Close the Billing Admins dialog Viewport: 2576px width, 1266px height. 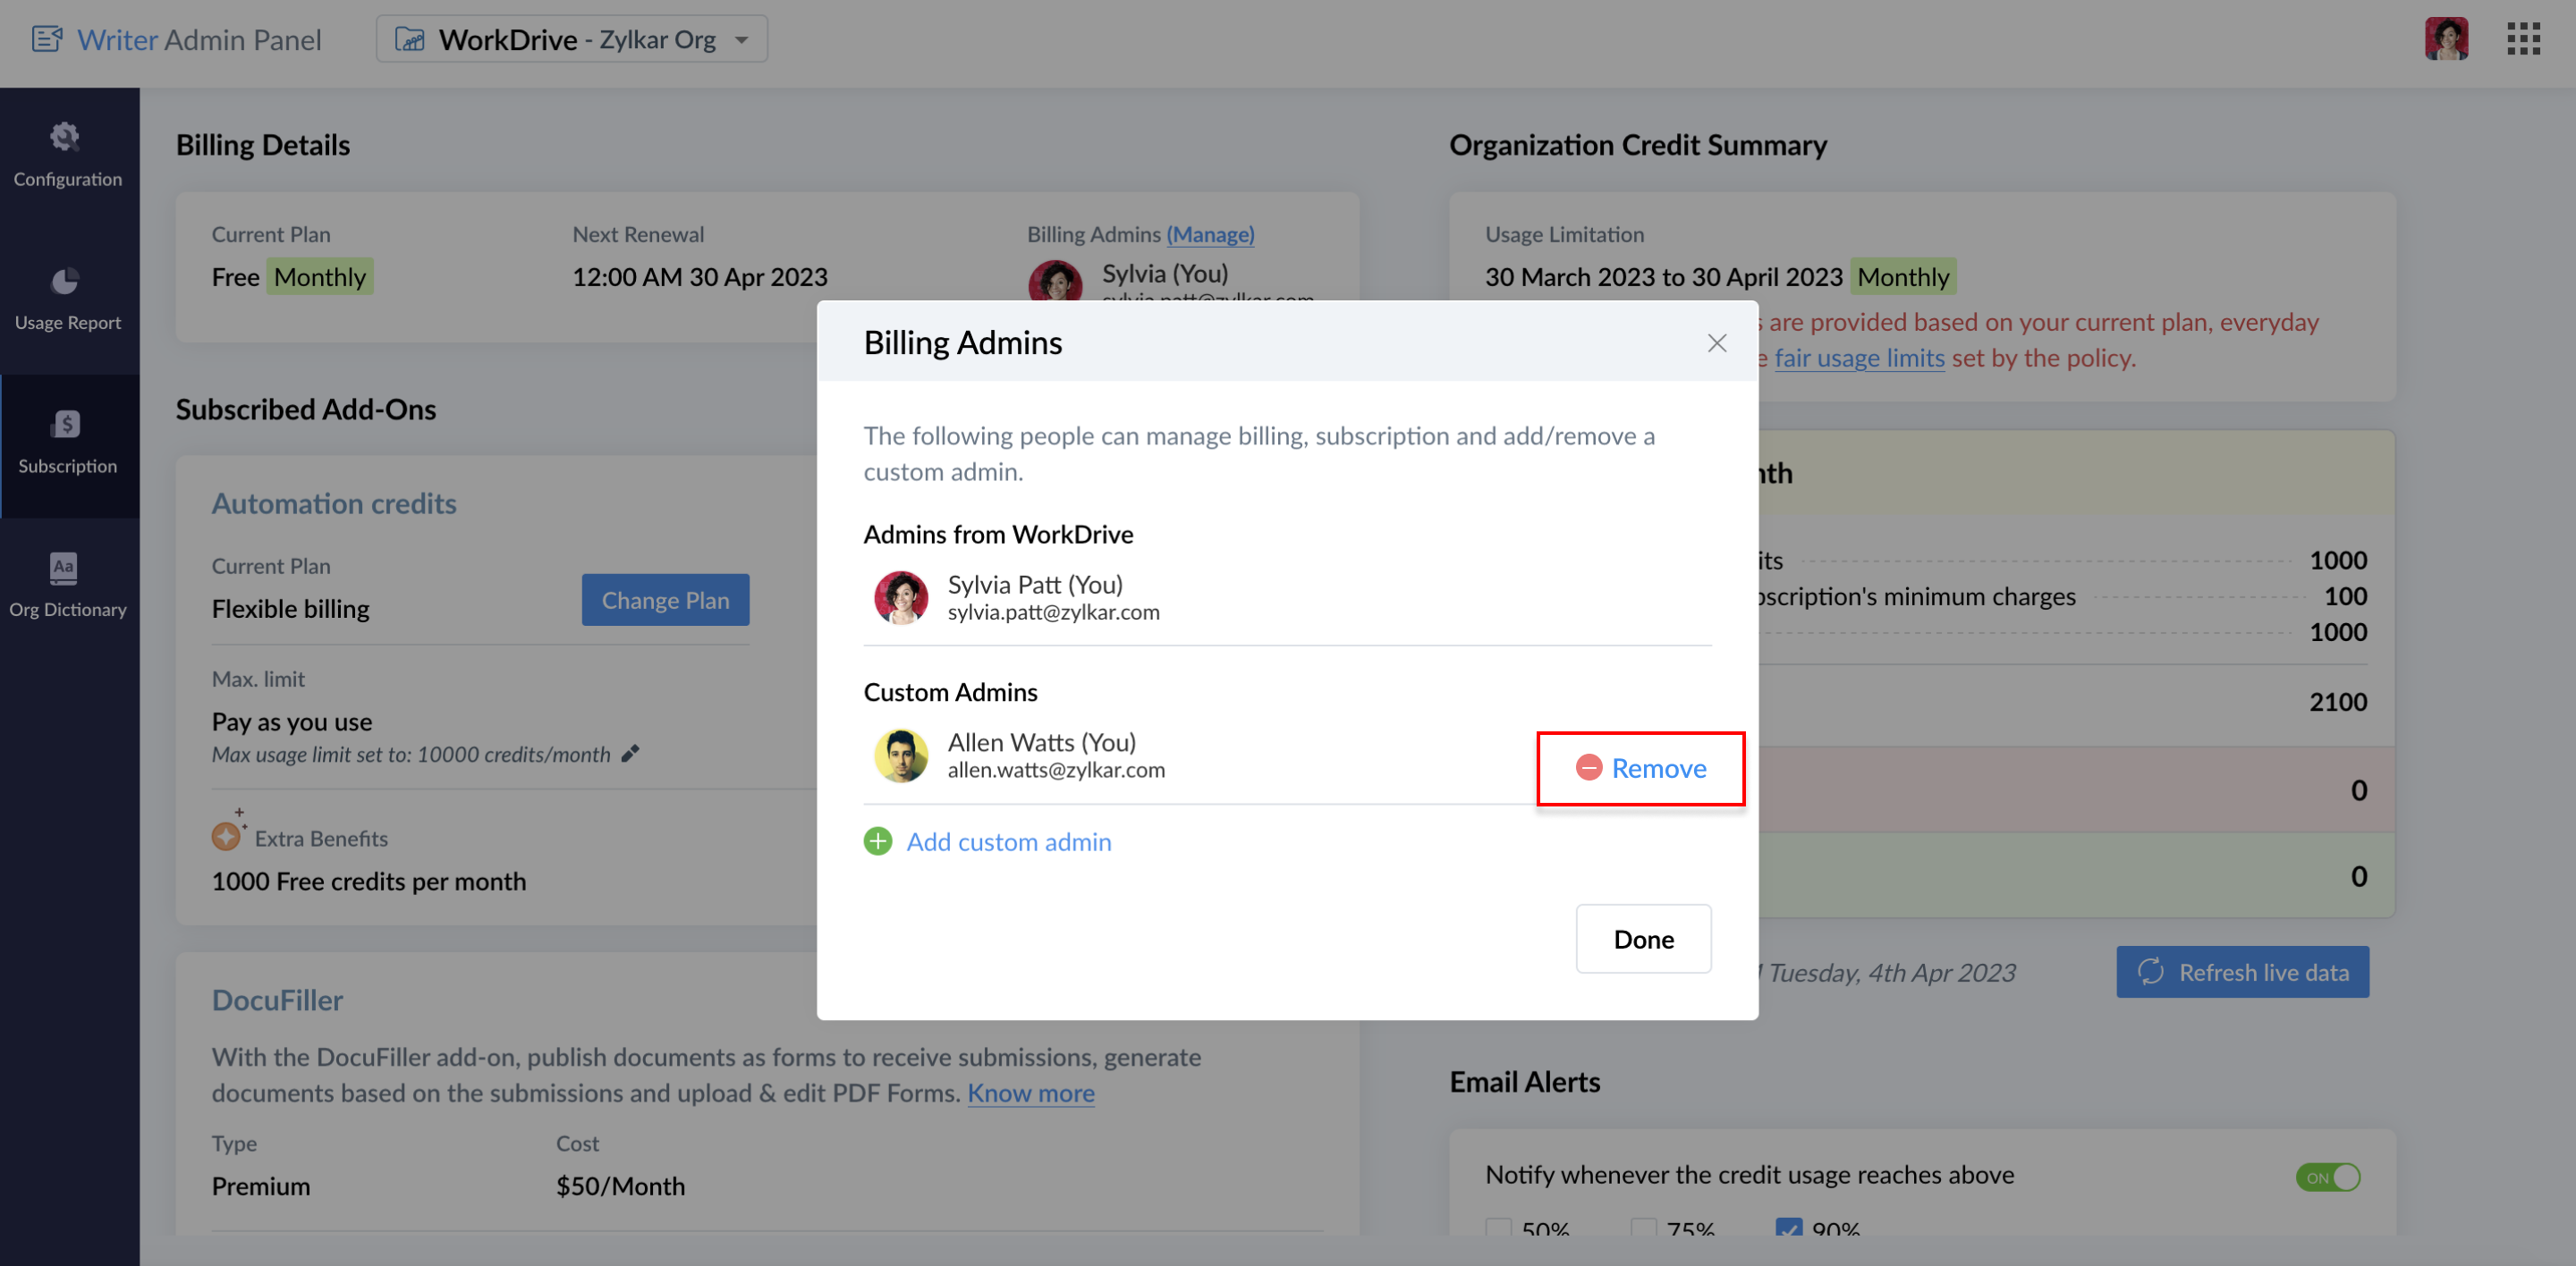click(x=1717, y=343)
